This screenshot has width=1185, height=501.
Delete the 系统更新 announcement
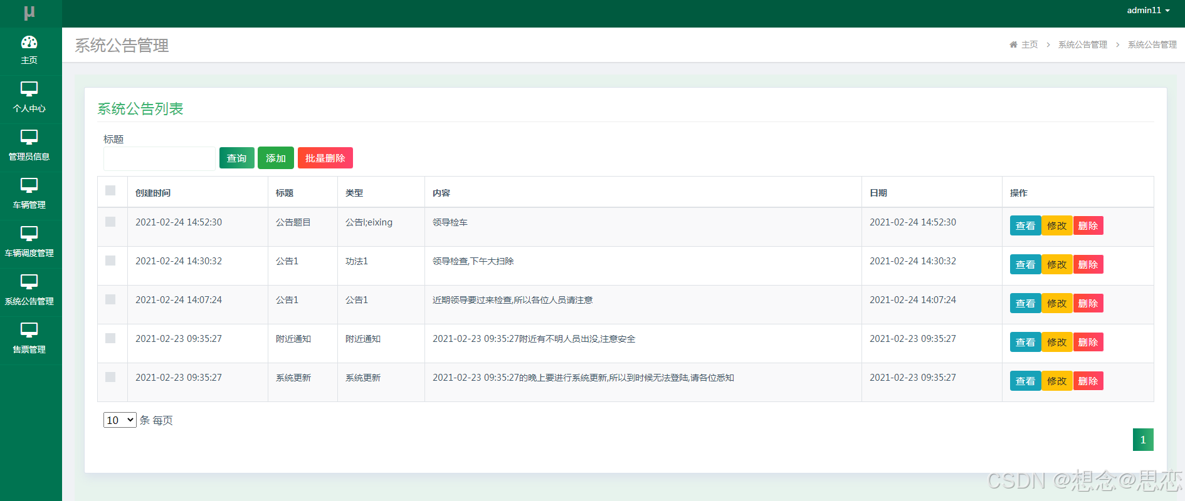[1088, 381]
